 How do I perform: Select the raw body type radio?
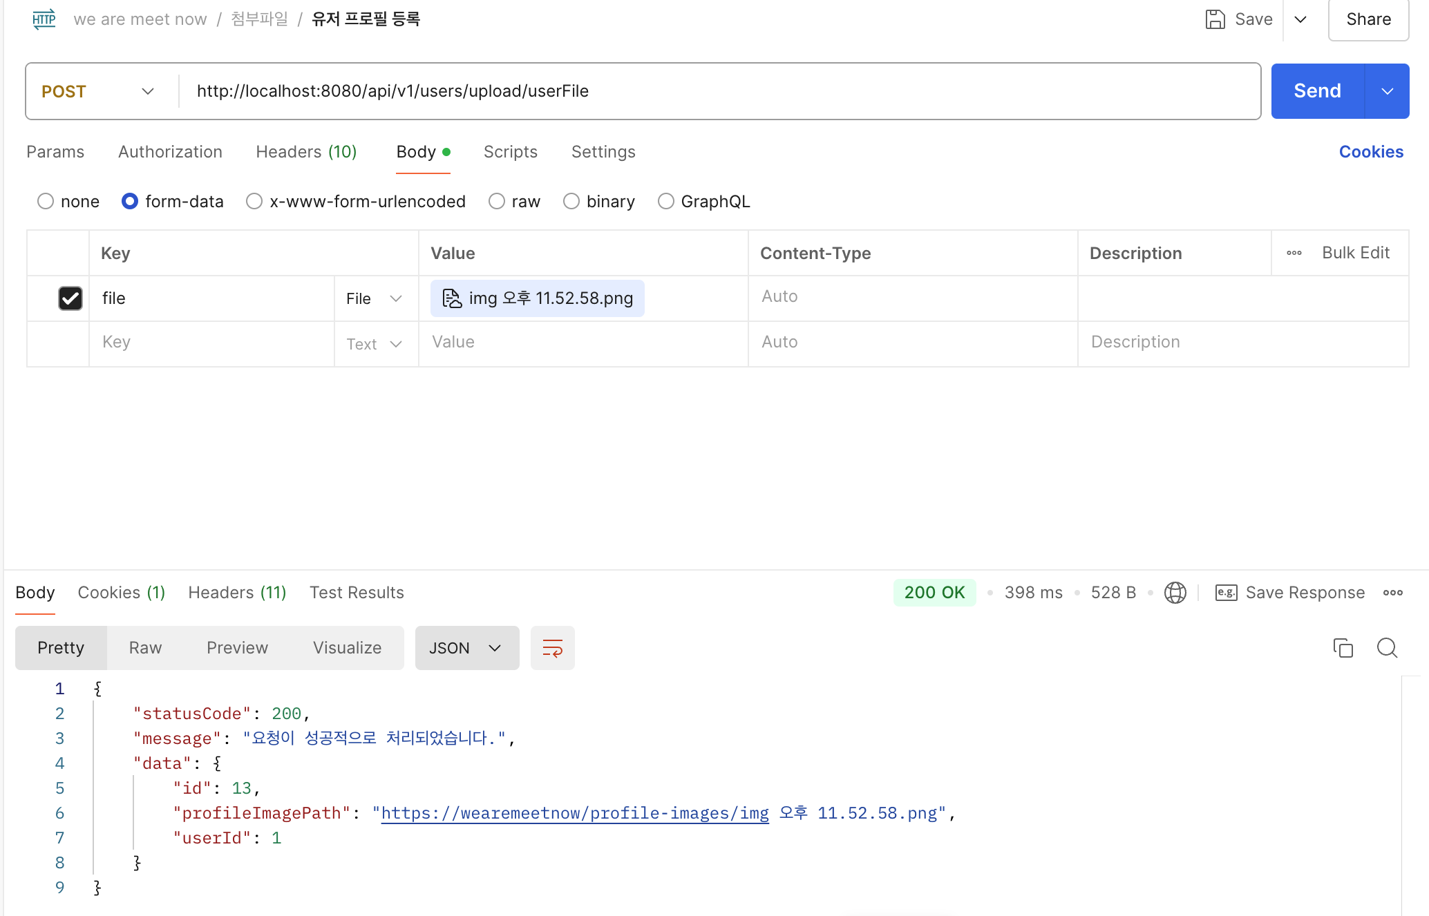click(496, 201)
